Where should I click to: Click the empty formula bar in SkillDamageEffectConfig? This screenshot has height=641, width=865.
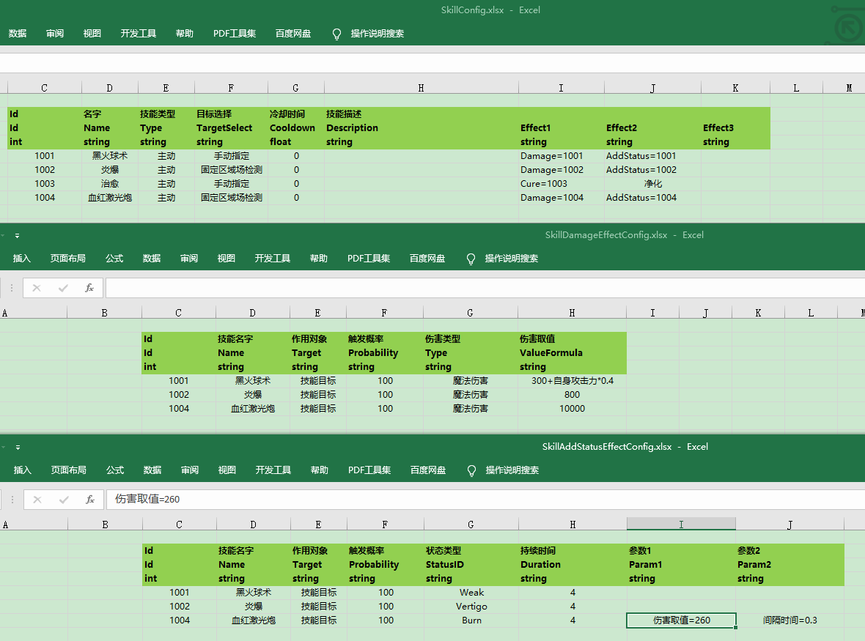tap(485, 288)
